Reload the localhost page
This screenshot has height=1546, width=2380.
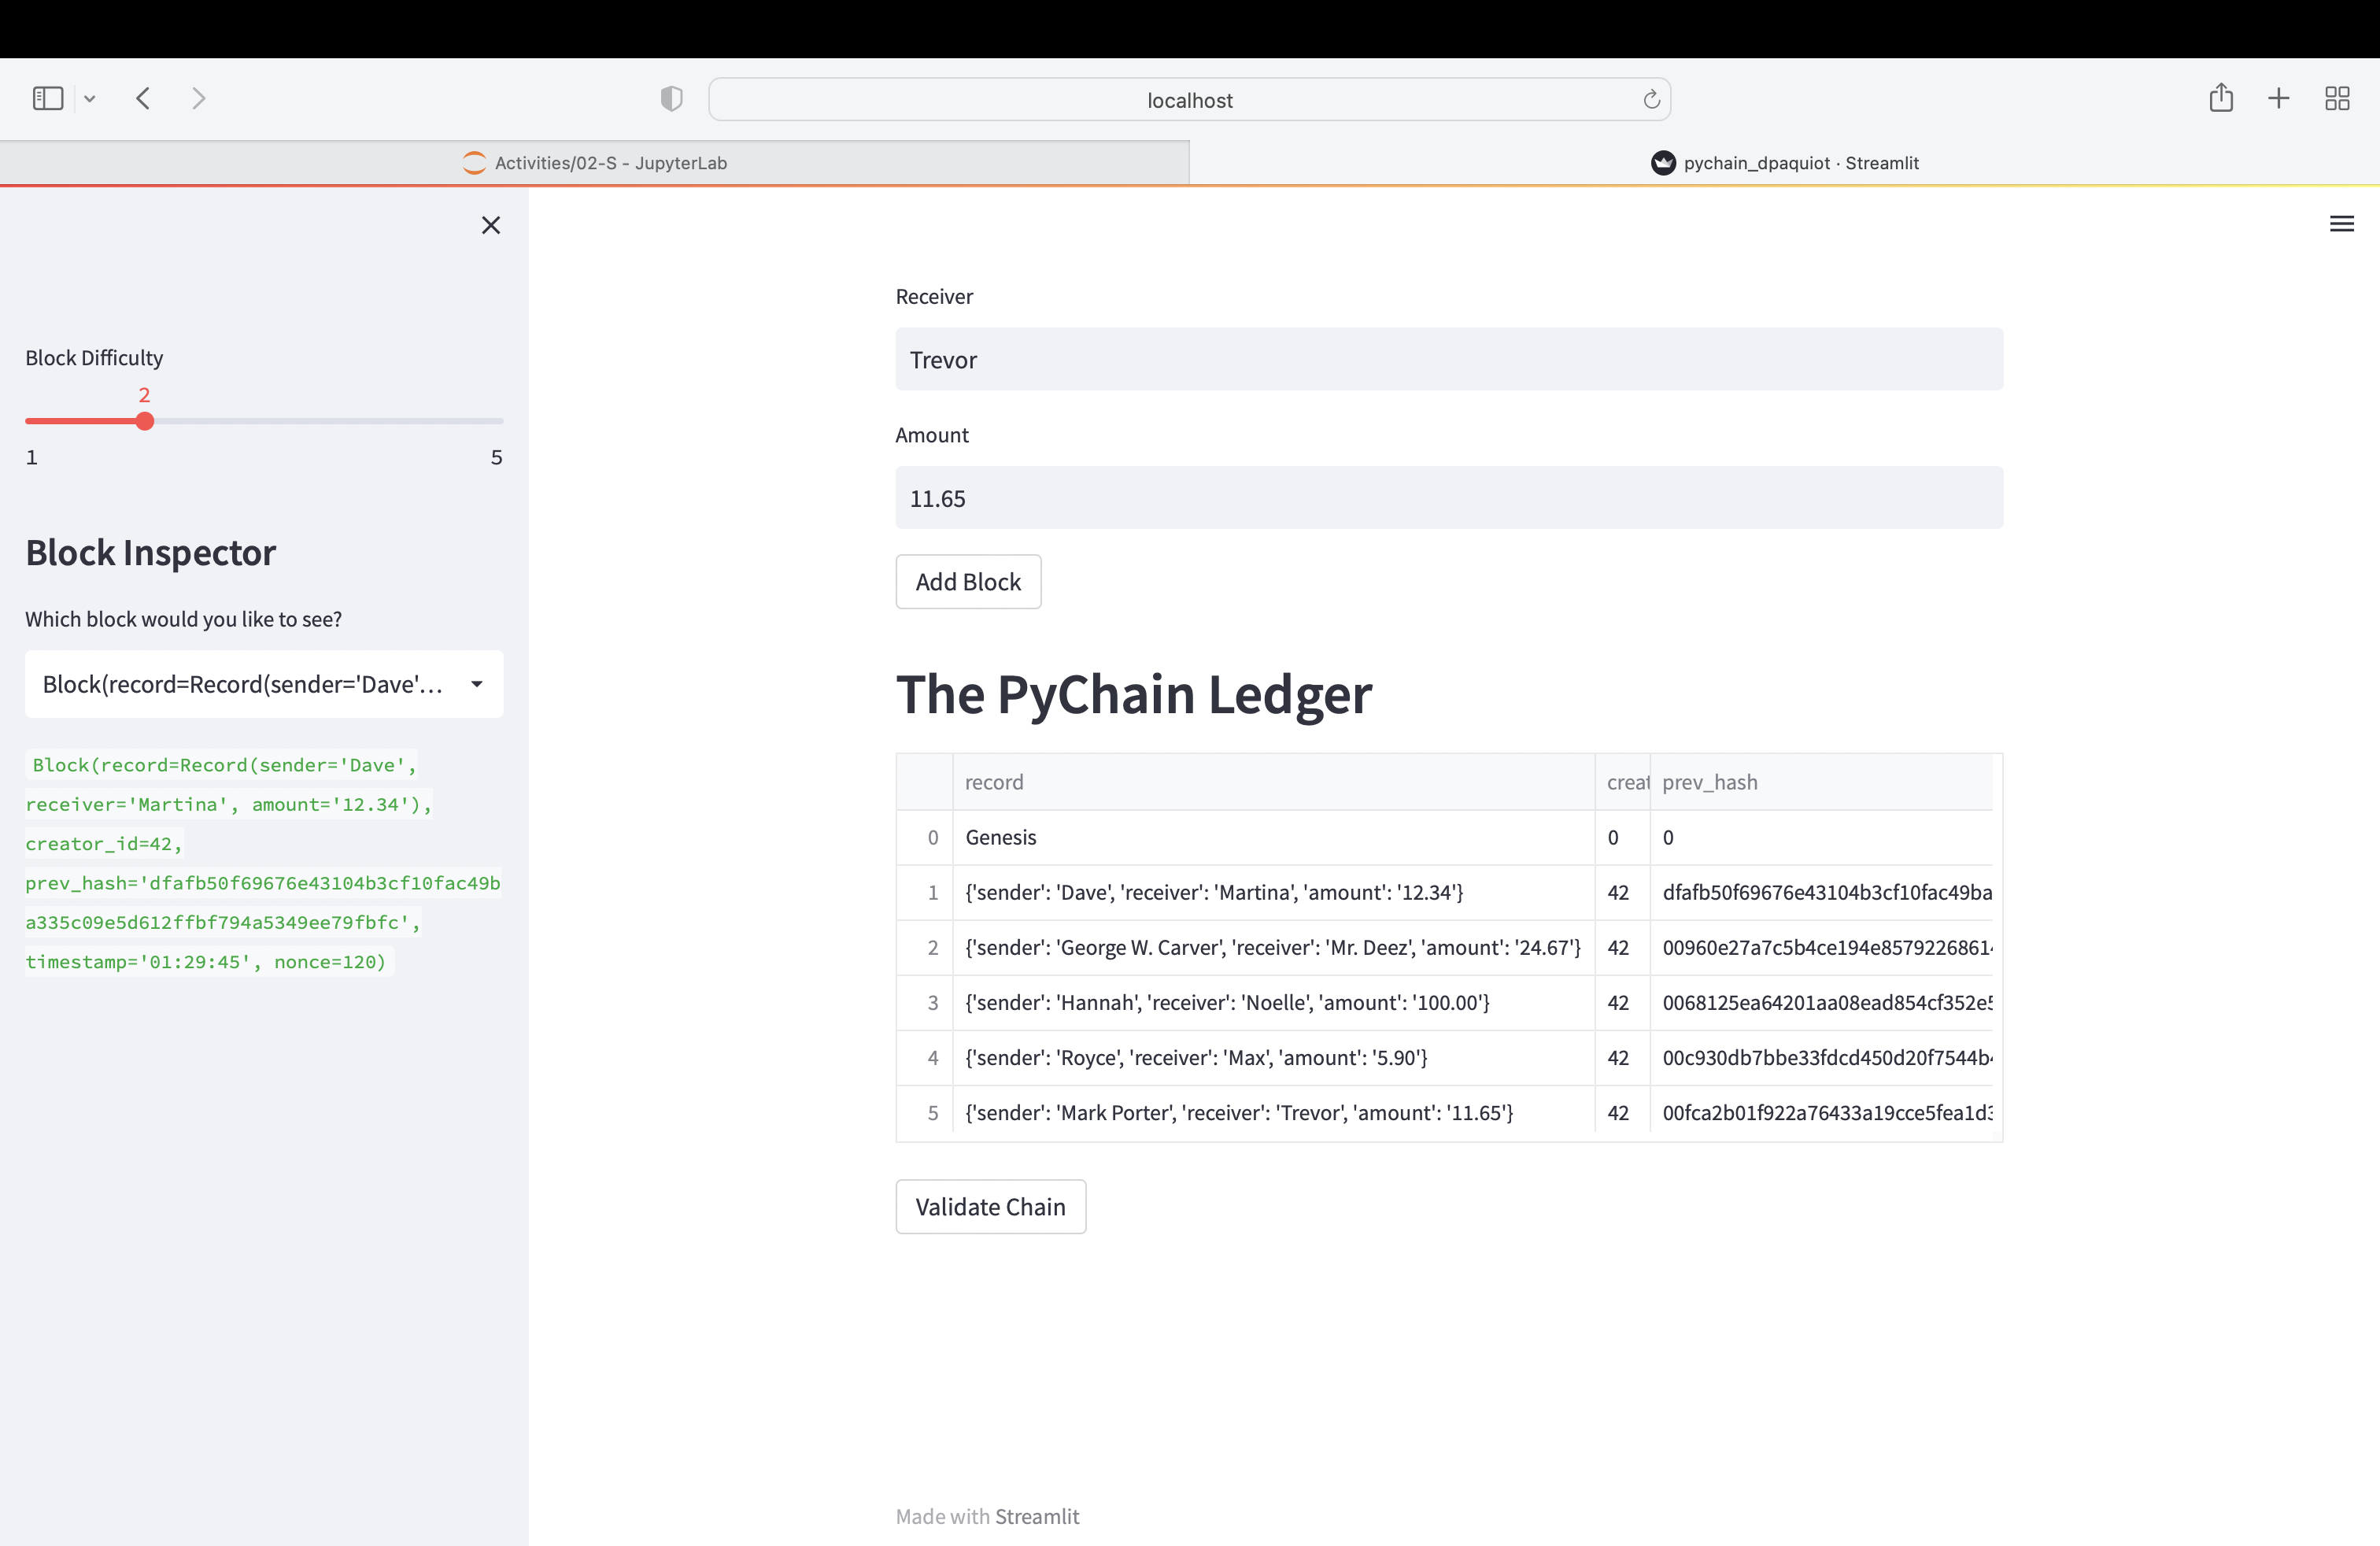click(x=1651, y=99)
